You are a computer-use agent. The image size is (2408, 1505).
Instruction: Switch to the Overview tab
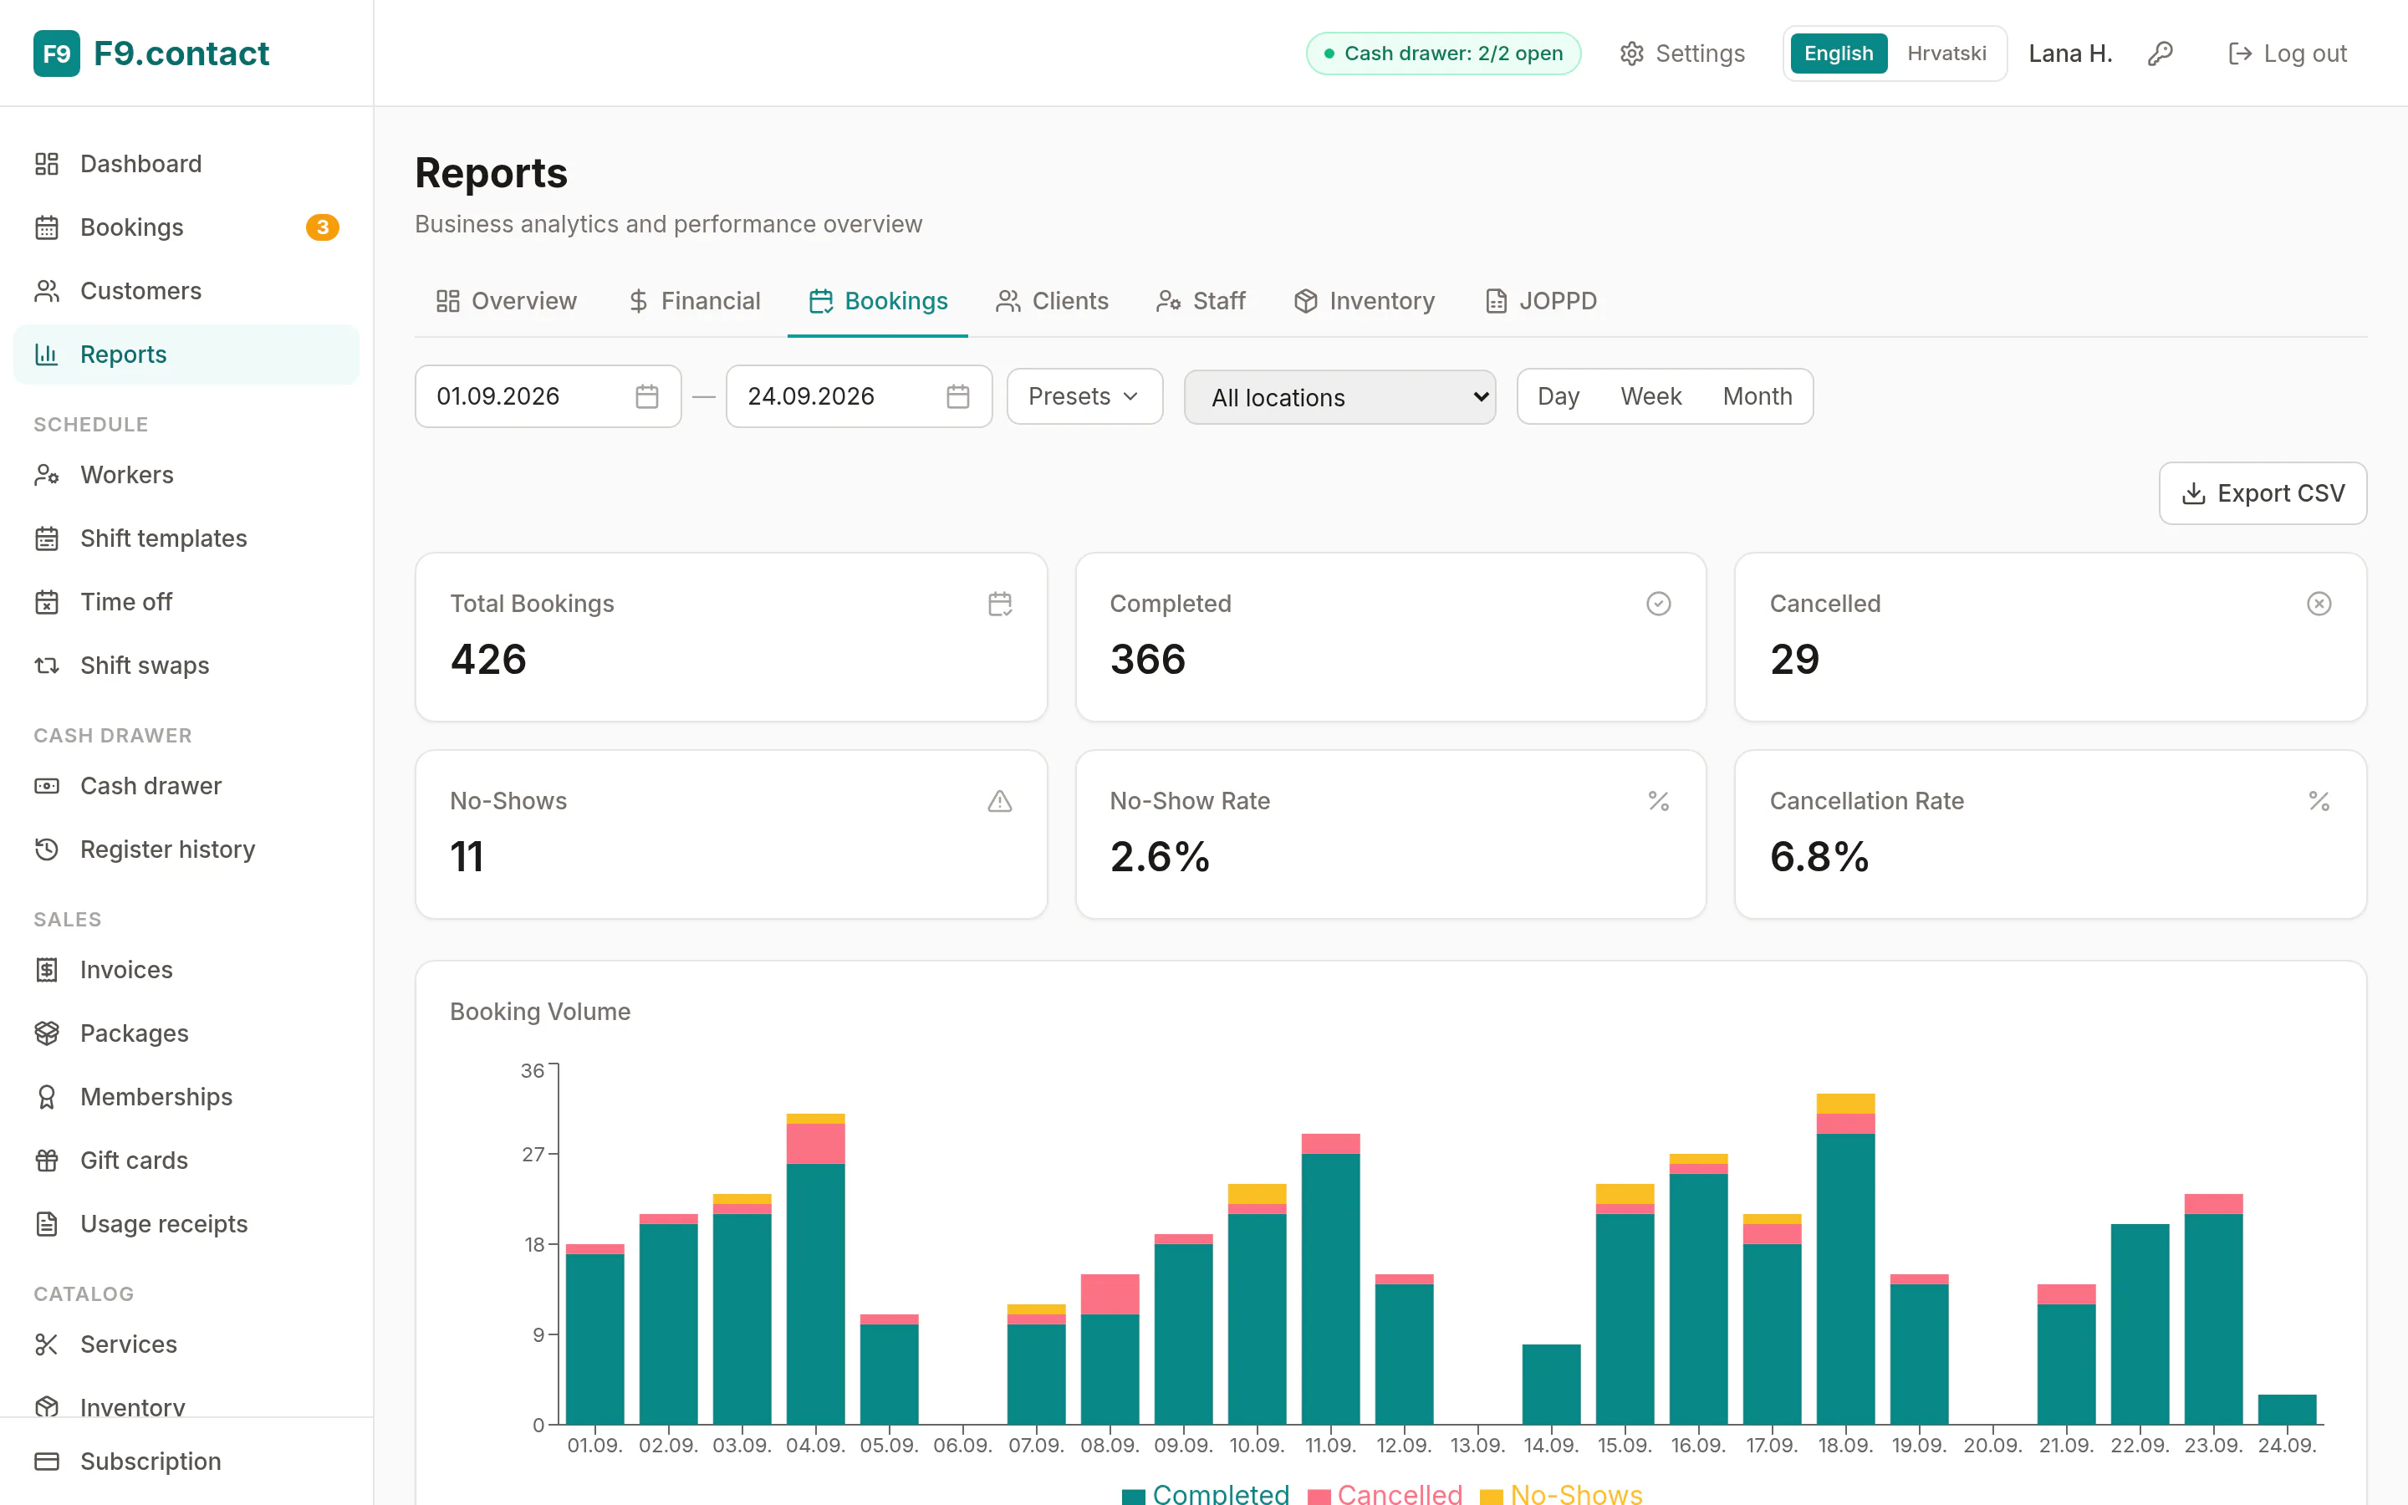(507, 302)
